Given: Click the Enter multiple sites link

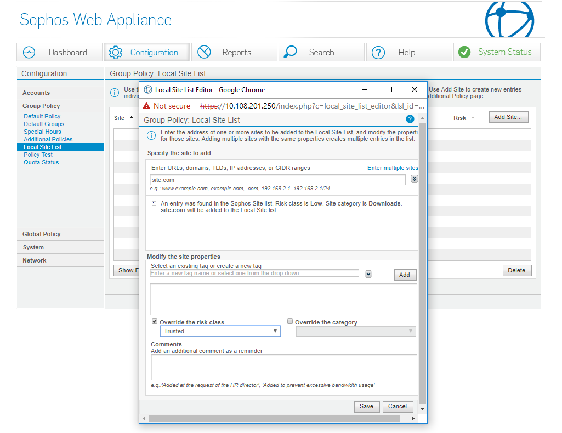Looking at the screenshot, I should pos(393,168).
